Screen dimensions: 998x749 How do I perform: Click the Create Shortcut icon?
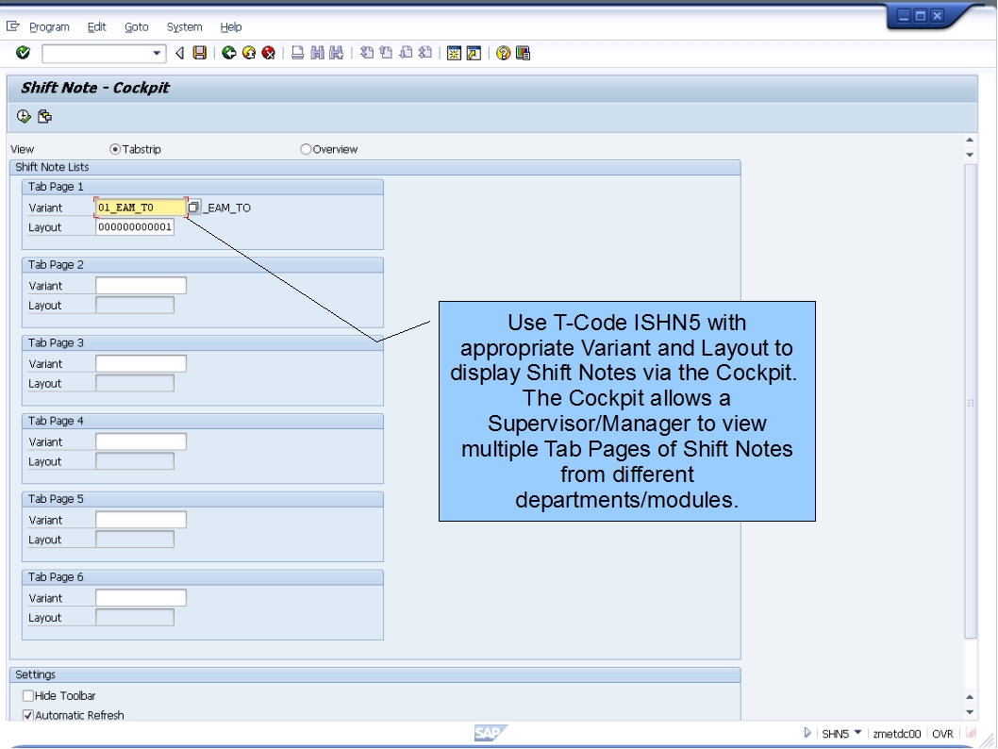pos(474,54)
